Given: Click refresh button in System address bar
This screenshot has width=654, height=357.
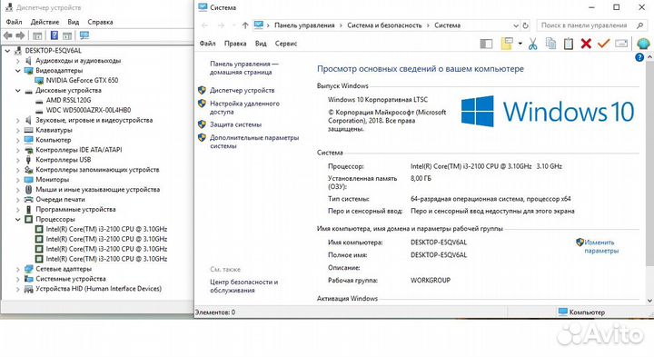Looking at the screenshot, I should pos(525,25).
